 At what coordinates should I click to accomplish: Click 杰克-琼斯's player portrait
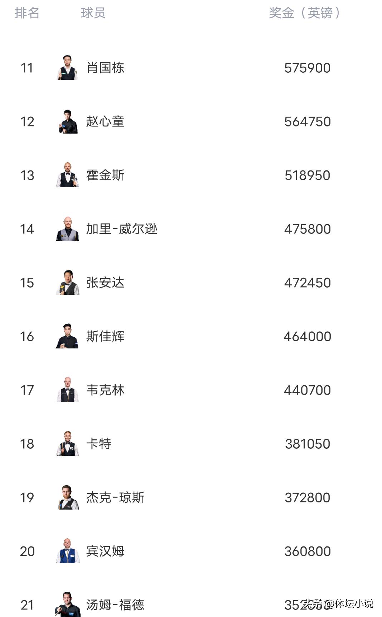tap(68, 497)
